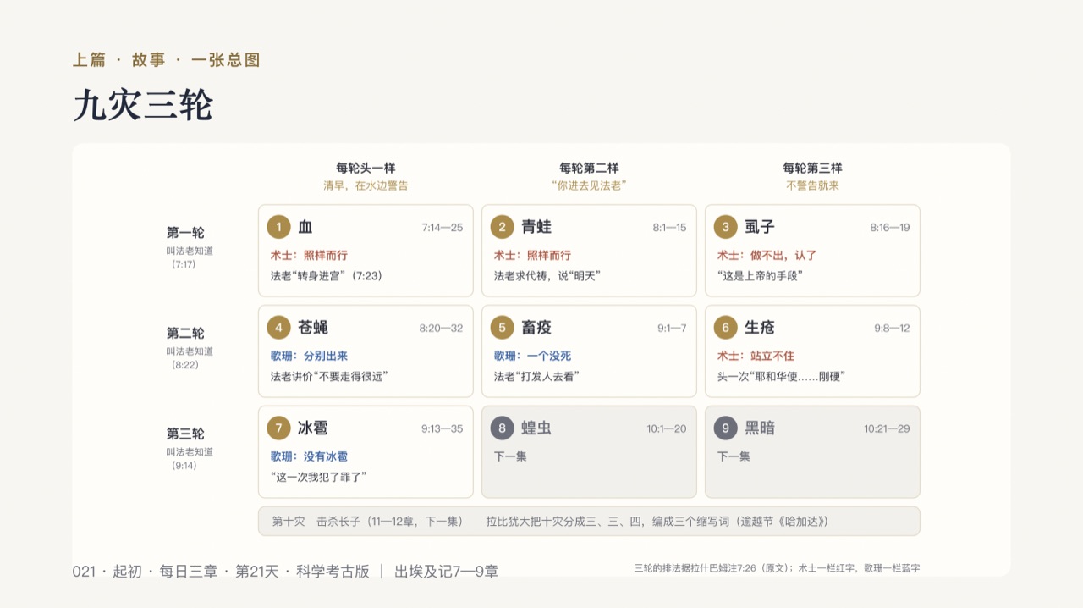Click verse reference 9:8—12

pos(892,329)
